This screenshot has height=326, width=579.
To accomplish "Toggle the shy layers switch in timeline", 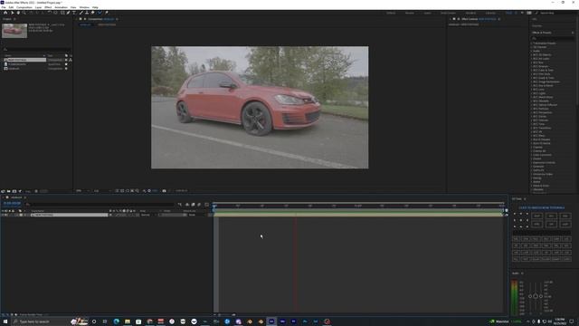I will click(x=187, y=205).
